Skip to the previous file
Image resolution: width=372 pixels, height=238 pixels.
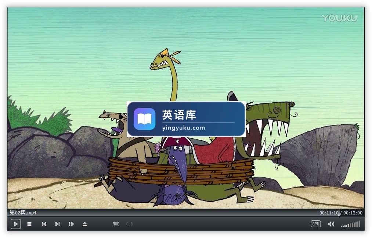(44, 224)
